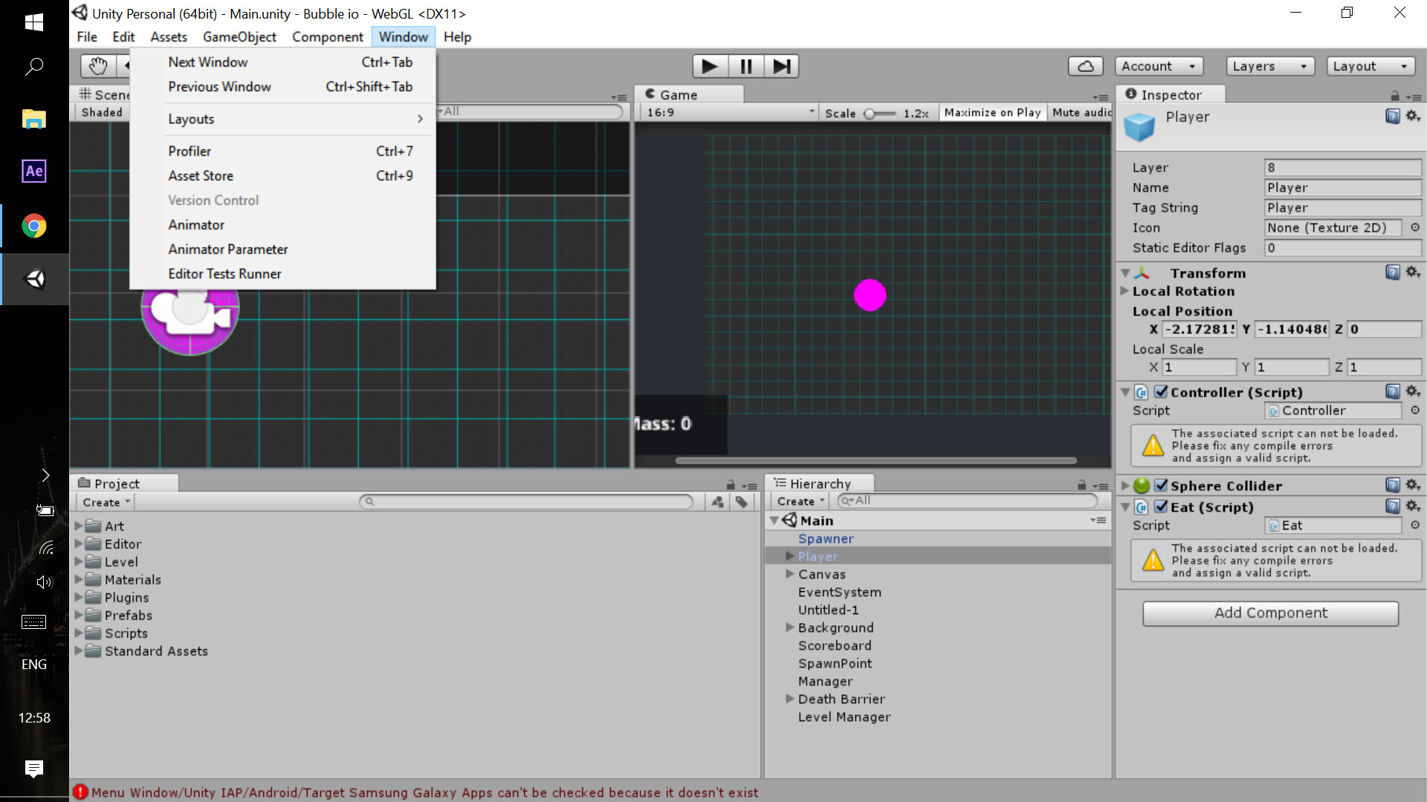
Task: Select the Hand tool in the toolbar
Action: pyautogui.click(x=98, y=66)
